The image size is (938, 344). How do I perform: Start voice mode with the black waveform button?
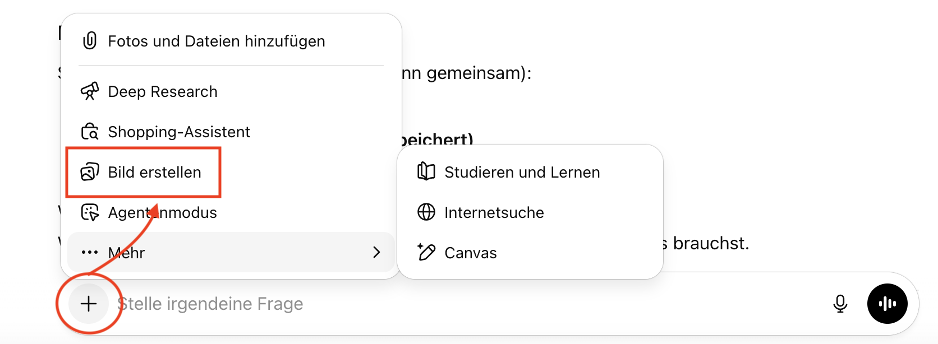pos(887,304)
